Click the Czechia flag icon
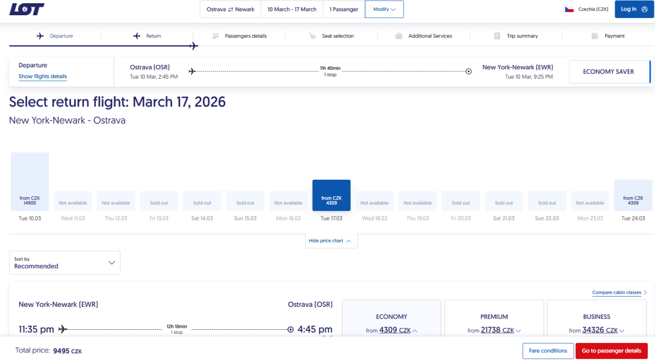Image resolution: width=655 pixels, height=361 pixels. tap(569, 9)
